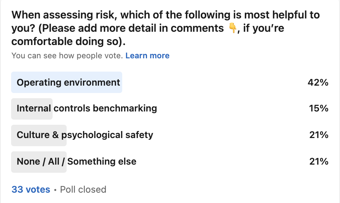This screenshot has height=203, width=340.
Task: Click the pointing-down hand emoji
Action: [x=233, y=28]
